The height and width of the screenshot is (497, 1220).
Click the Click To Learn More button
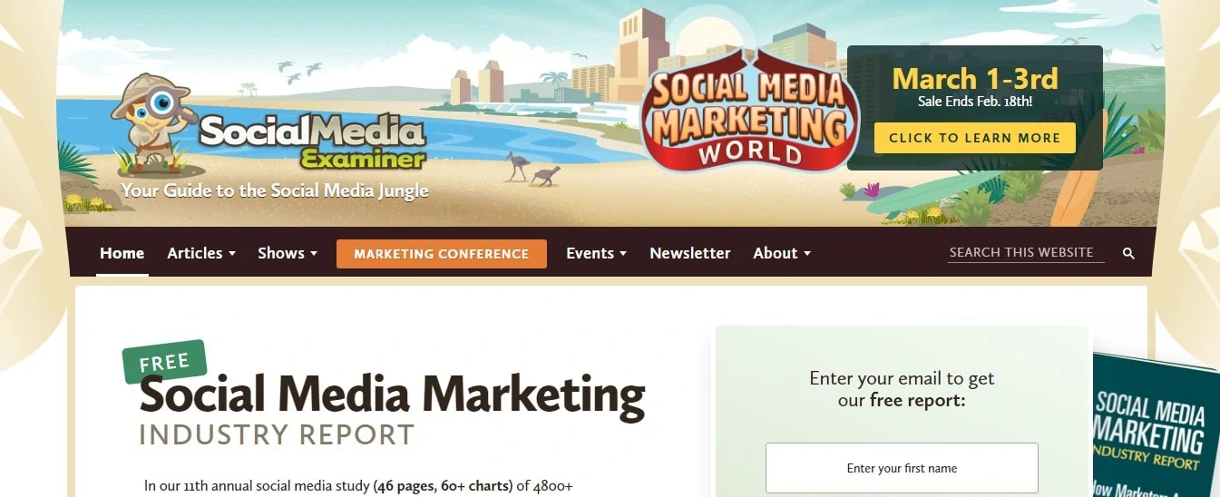pos(975,138)
